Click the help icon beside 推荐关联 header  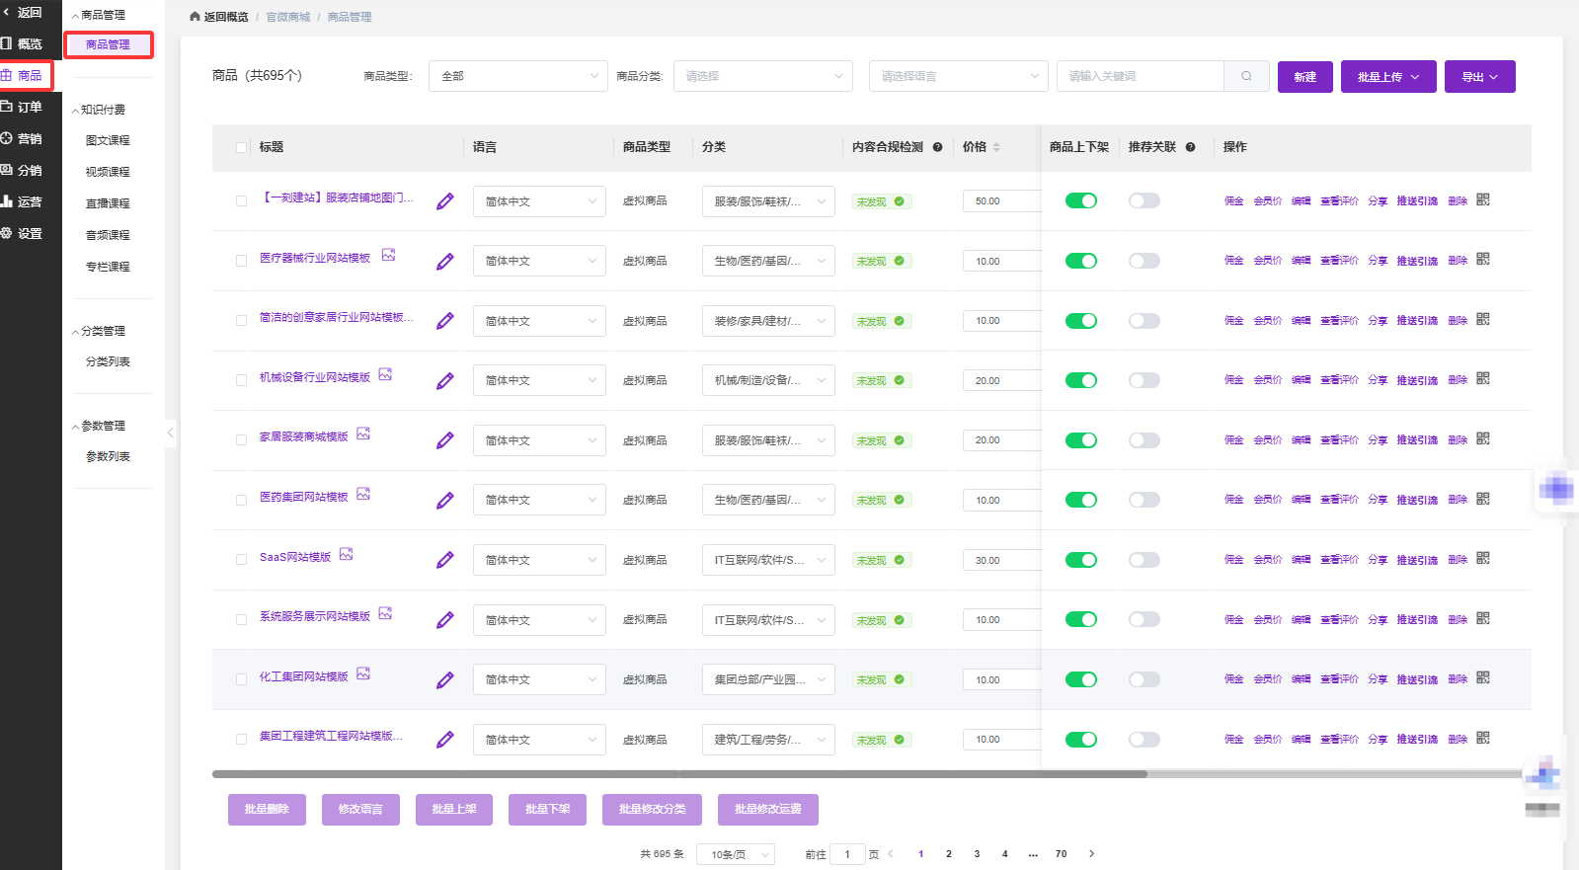pyautogui.click(x=1190, y=147)
